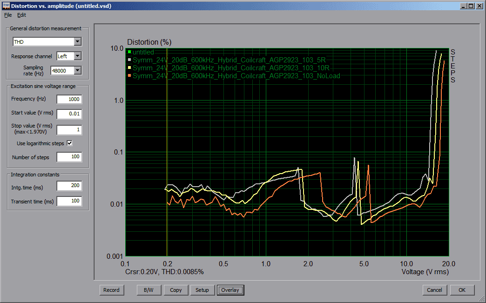Open the THD measurement type dropdown
This screenshot has height=303, width=486.
77,42
